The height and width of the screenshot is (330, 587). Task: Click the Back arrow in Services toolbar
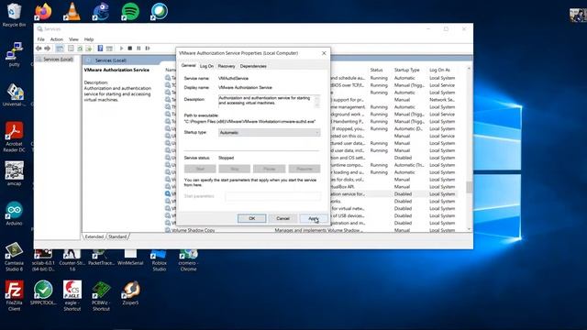click(39, 49)
